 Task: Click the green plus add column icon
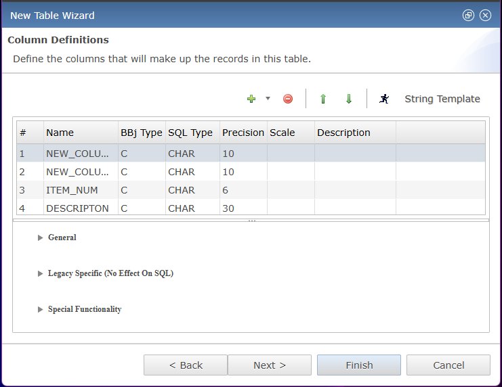[x=251, y=99]
